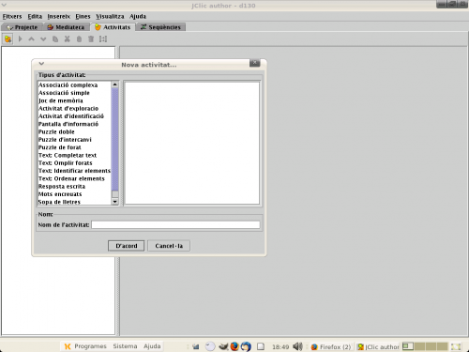Select Text: Completar text in the list

tap(74, 155)
